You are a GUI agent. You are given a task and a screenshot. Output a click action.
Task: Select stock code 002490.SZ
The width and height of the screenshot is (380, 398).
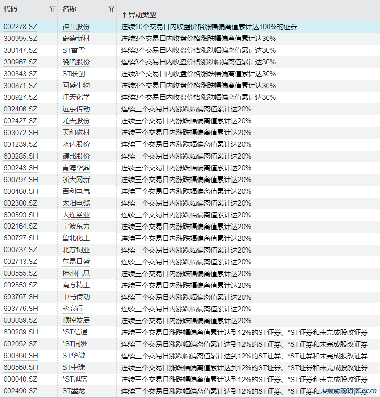click(x=20, y=391)
